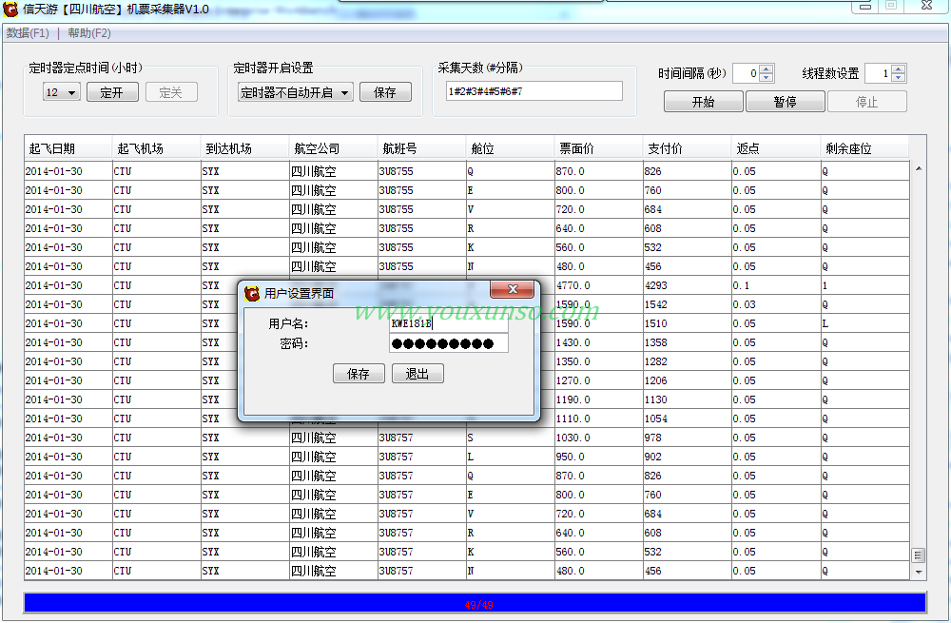Increase the 线程数设置 value with up arrow
This screenshot has height=623, width=951.
898,68
